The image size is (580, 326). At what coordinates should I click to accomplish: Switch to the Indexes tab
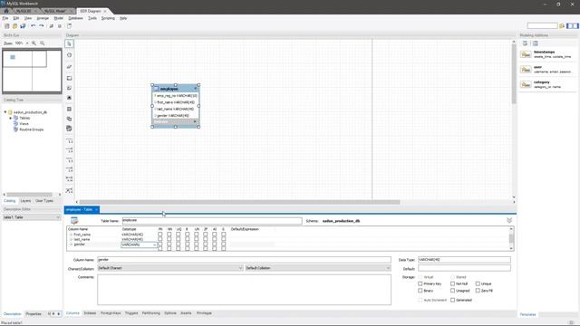click(x=90, y=313)
